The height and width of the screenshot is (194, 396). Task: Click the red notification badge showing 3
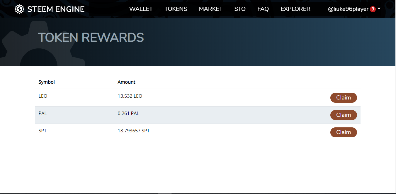[x=373, y=9]
